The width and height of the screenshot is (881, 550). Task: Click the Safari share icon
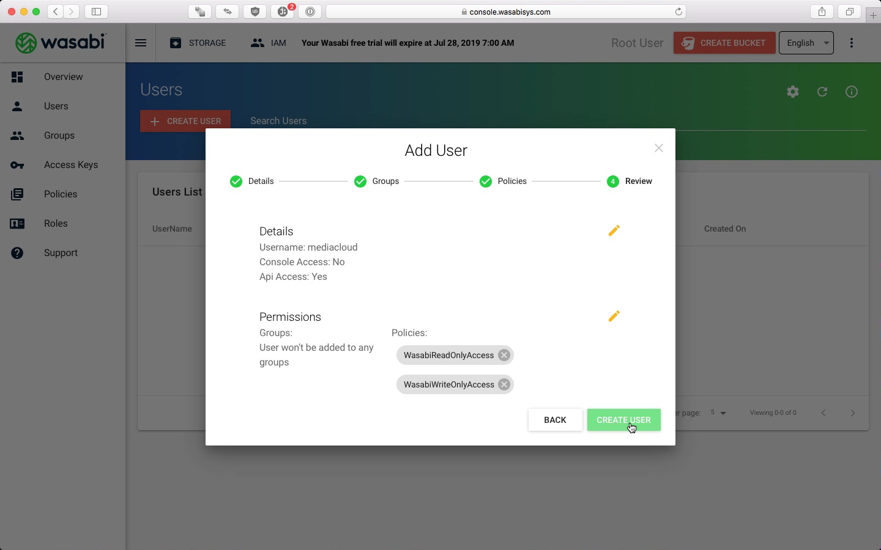click(822, 12)
